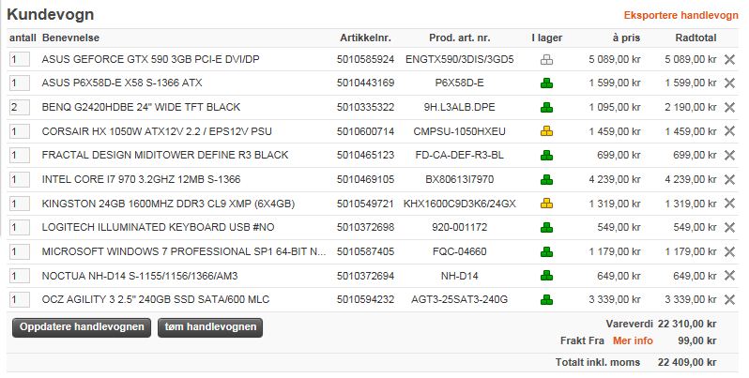Click green stock icon for BENQ G2420HDBE
This screenshot has height=378, width=749.
pos(546,107)
